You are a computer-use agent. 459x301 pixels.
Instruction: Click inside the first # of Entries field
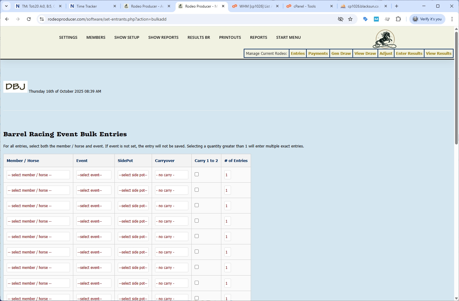(227, 175)
